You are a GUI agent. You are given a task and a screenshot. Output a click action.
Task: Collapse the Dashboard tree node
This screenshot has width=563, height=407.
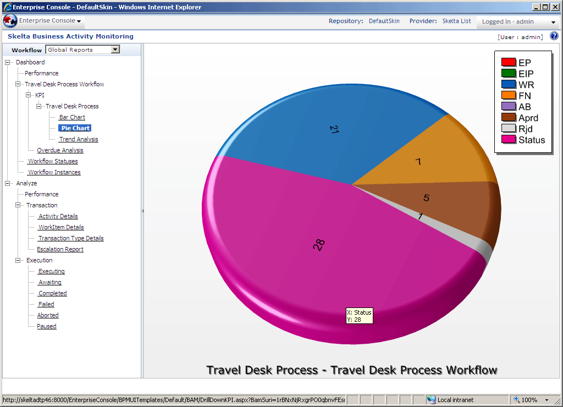point(8,62)
